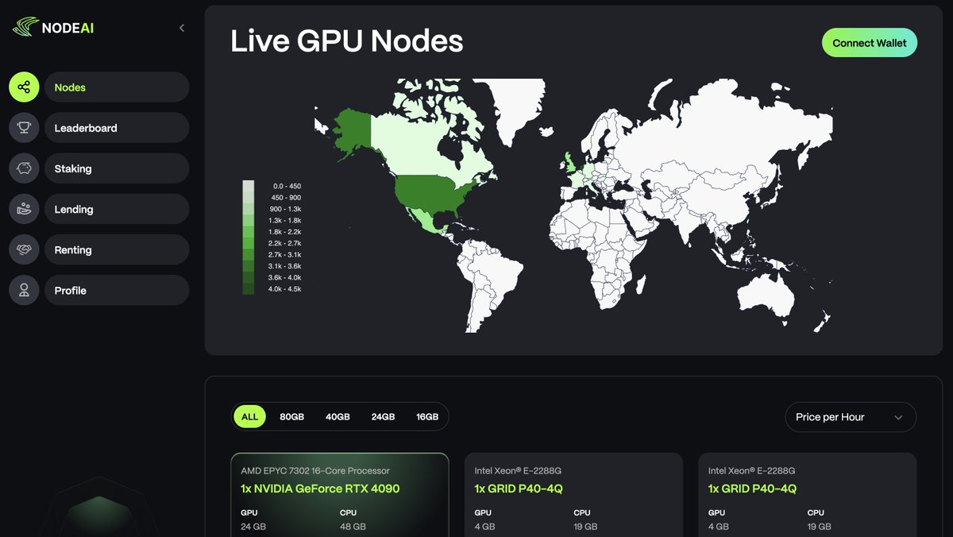
Task: Collapse the sidebar with the chevron
Action: [182, 28]
